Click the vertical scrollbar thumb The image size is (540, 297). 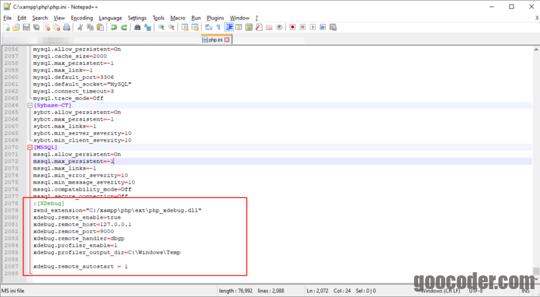pyautogui.click(x=536, y=271)
